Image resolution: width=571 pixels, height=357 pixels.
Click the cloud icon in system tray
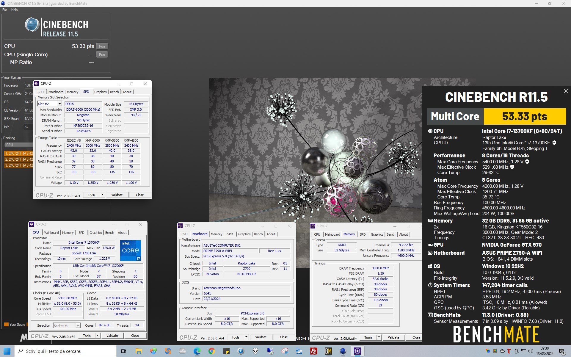502,351
